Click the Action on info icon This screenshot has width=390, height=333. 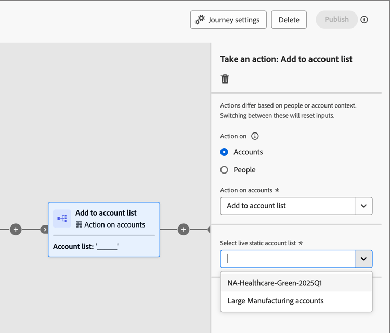[x=255, y=136]
